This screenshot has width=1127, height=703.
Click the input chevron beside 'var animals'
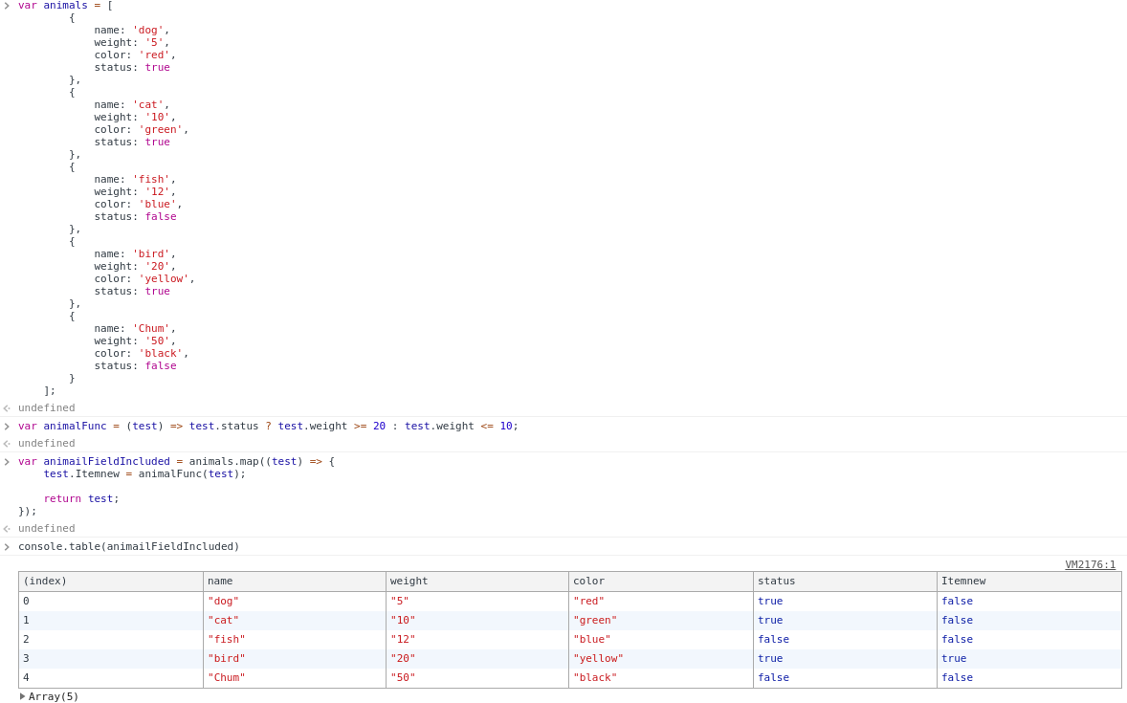[7, 6]
